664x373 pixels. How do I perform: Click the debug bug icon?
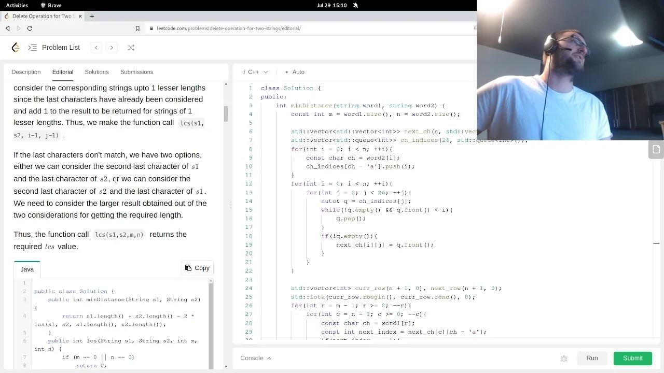click(x=564, y=358)
